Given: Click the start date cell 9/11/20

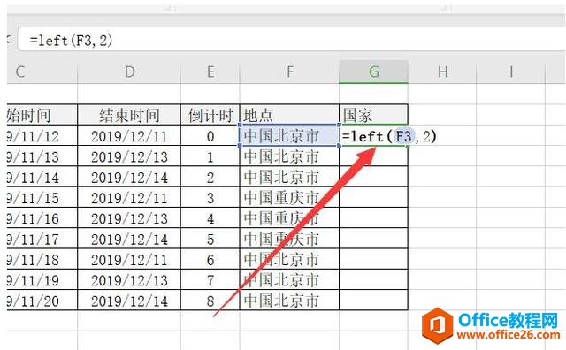Looking at the screenshot, I should pos(42,301).
